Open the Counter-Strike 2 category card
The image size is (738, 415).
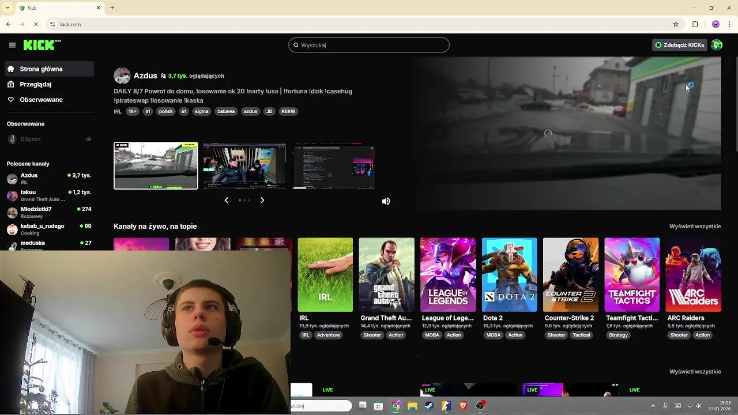coord(571,275)
